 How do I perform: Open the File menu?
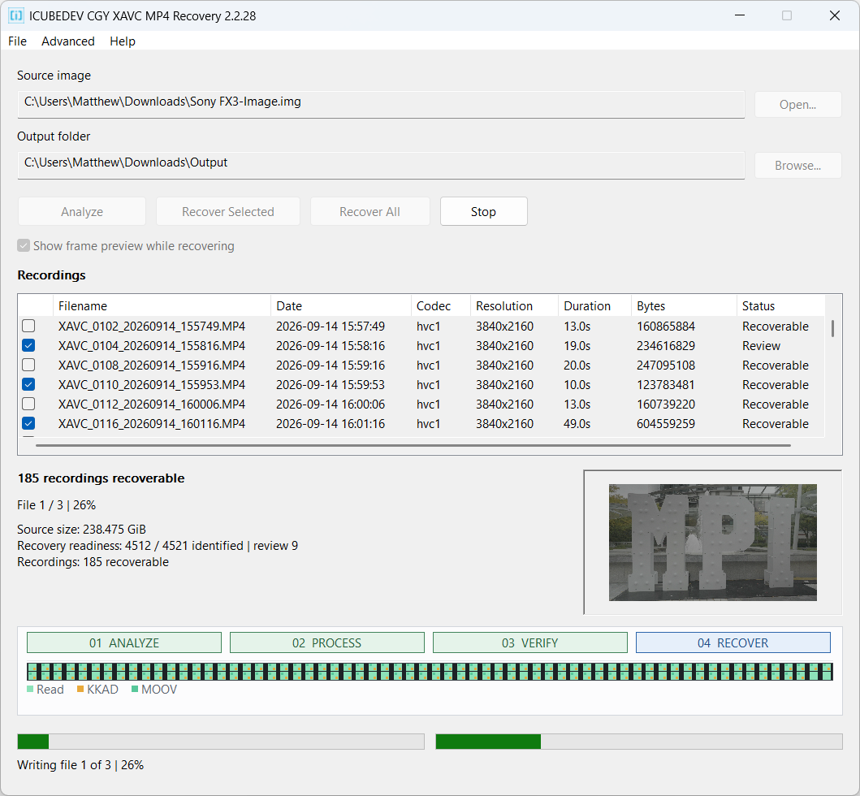pos(17,41)
